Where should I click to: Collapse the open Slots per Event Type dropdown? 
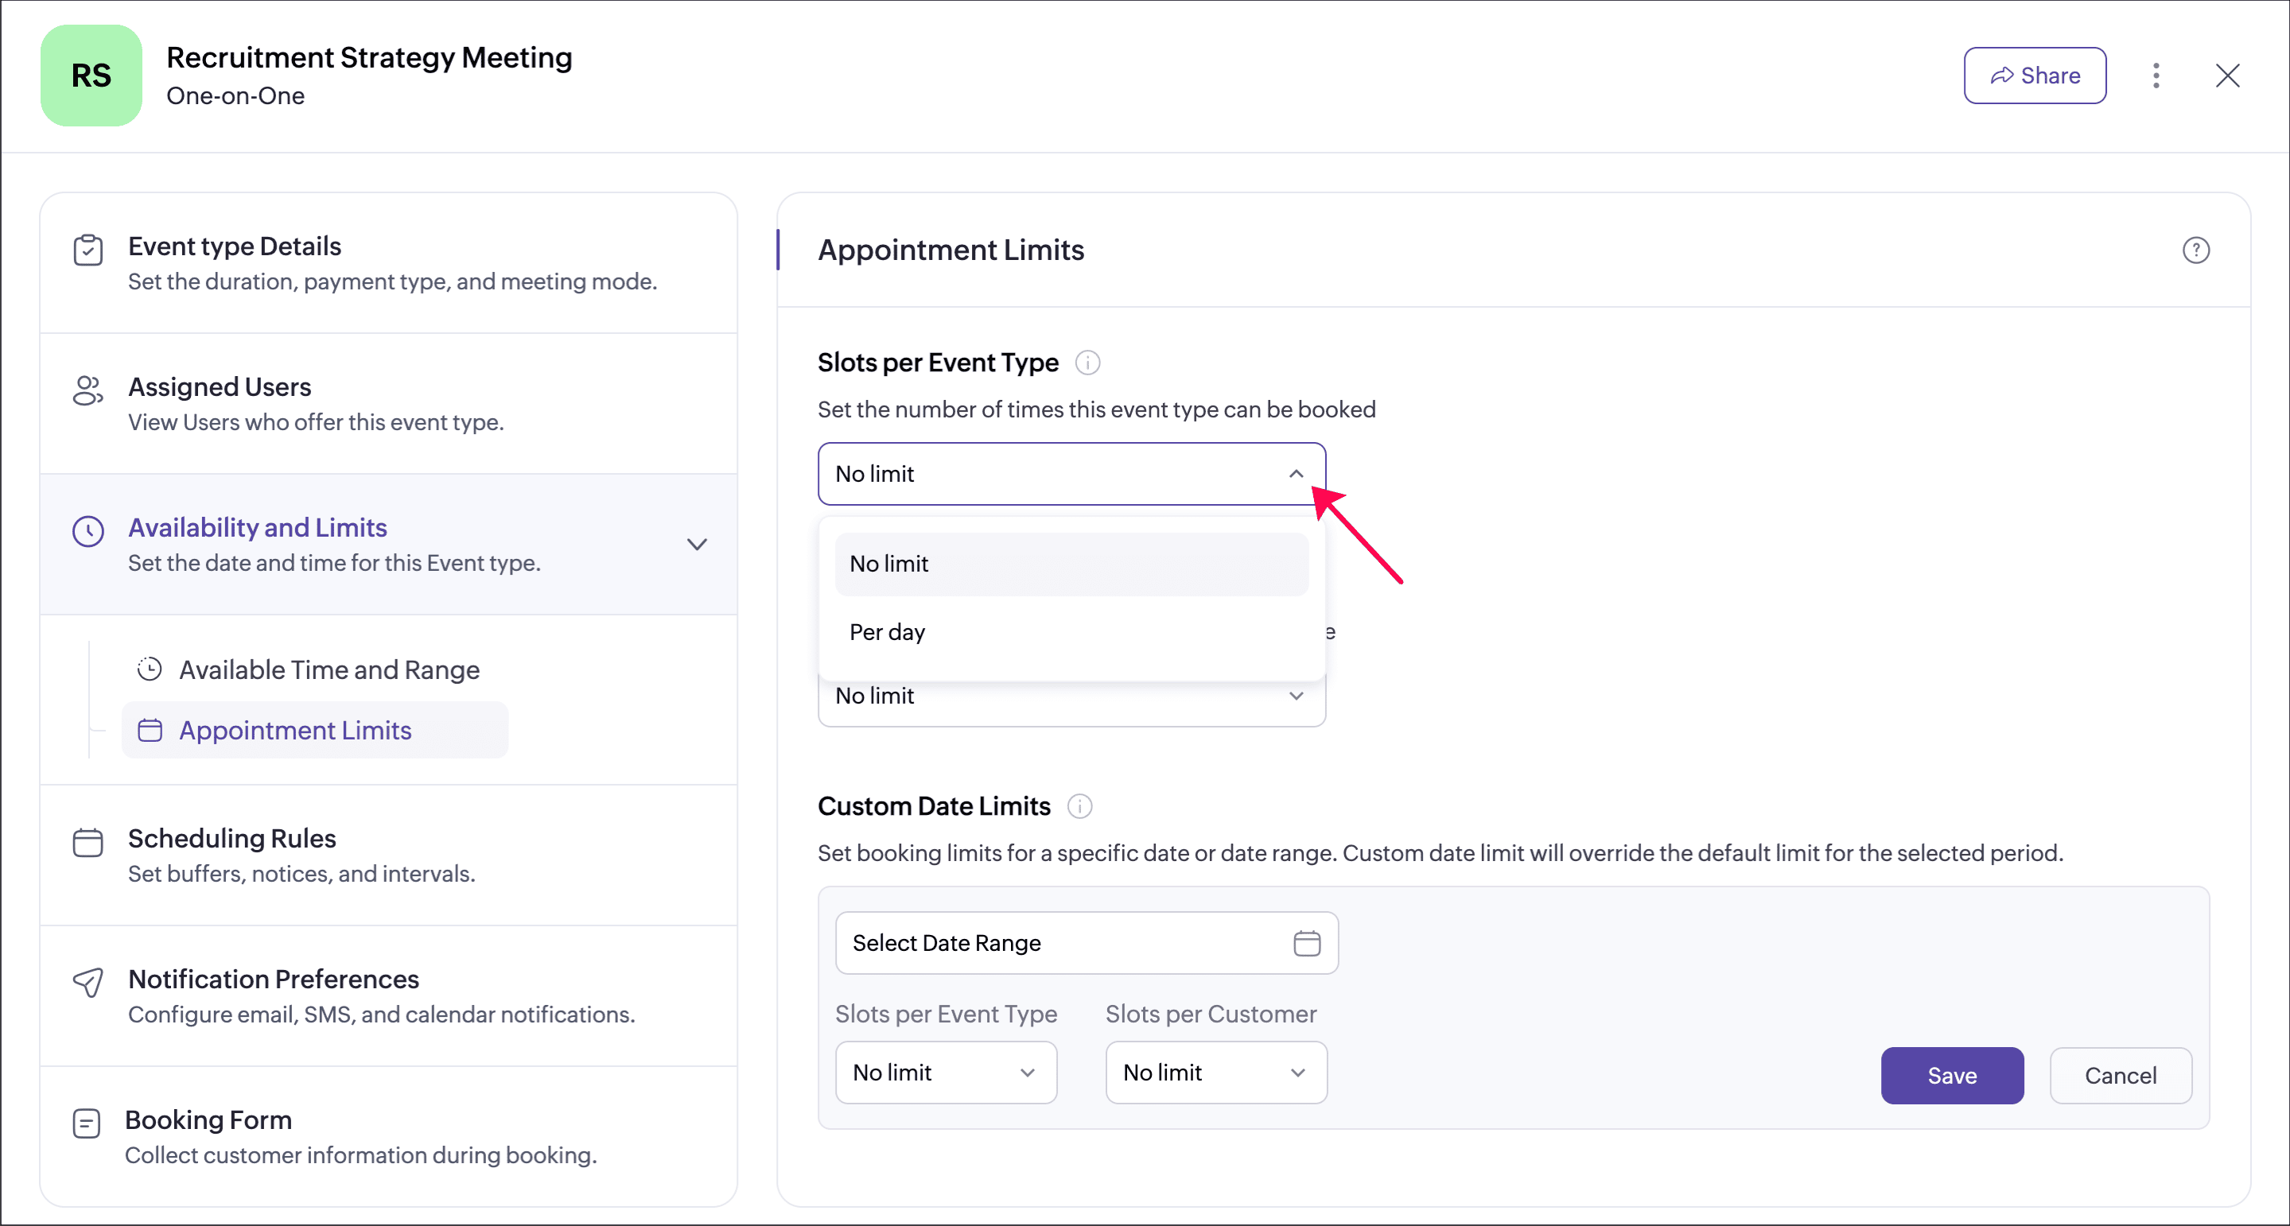tap(1295, 474)
